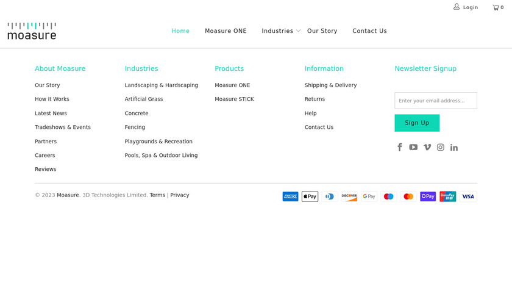Open Our Story in the top navigation

[322, 31]
